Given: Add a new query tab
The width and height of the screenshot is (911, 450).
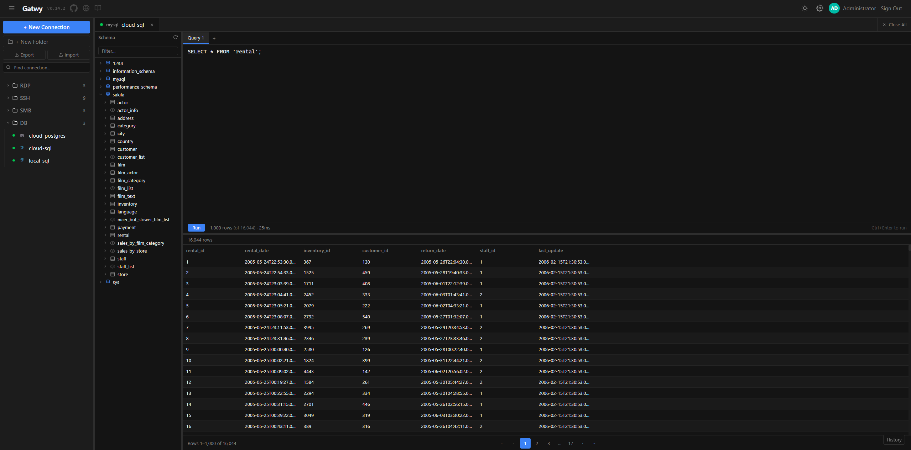Looking at the screenshot, I should (x=214, y=38).
